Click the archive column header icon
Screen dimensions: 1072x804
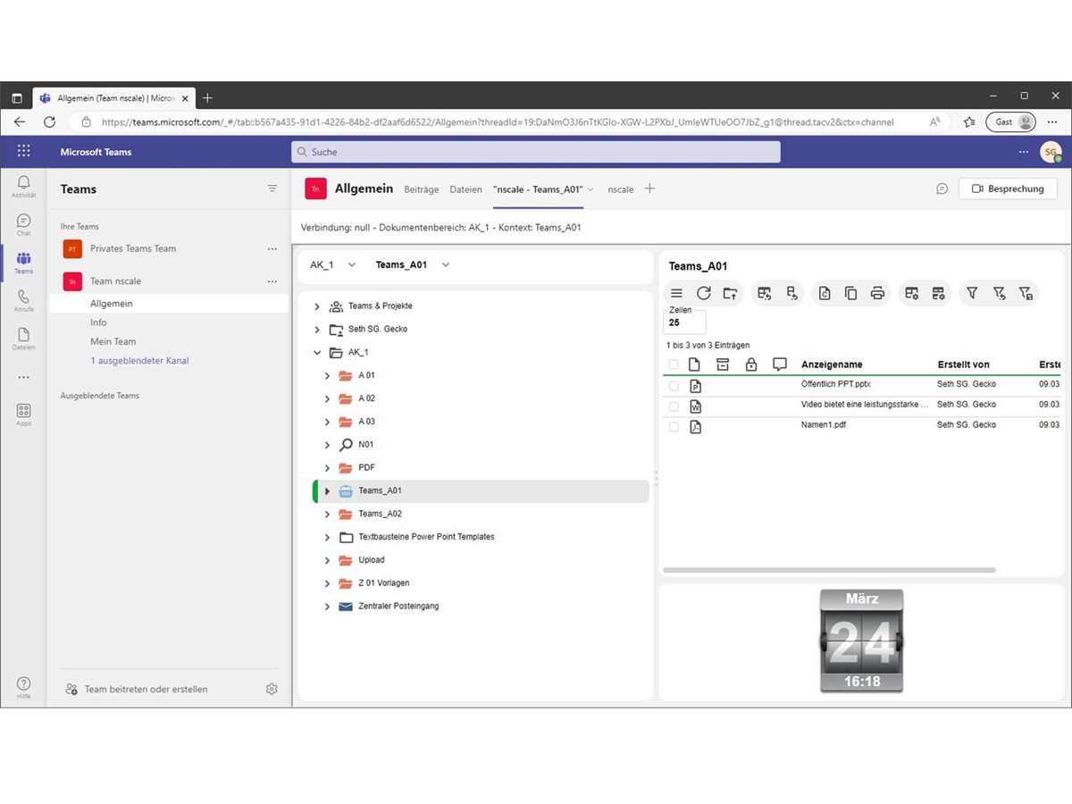tap(723, 364)
